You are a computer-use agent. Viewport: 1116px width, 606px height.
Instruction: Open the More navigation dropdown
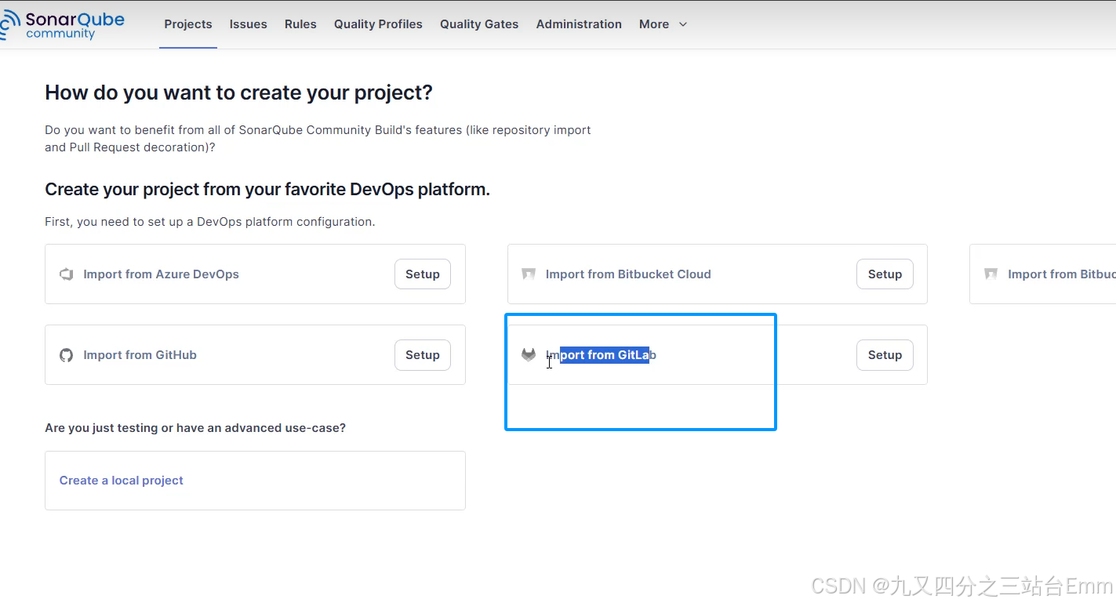pyautogui.click(x=663, y=24)
